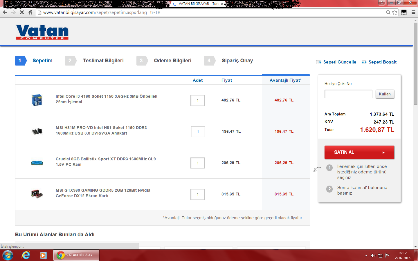Click the Bu Ürünü Alanlar Bunları da Aldı heading
This screenshot has height=261, width=418.
(x=55, y=235)
